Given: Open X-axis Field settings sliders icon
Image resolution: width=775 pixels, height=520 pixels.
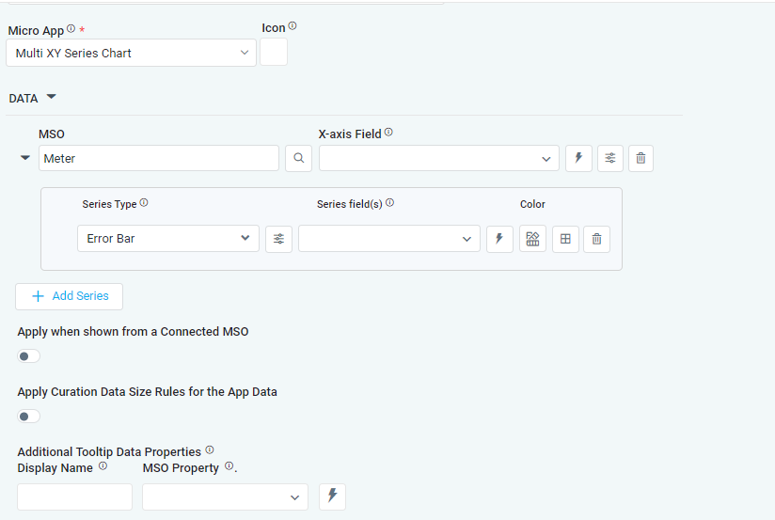Looking at the screenshot, I should coord(610,158).
